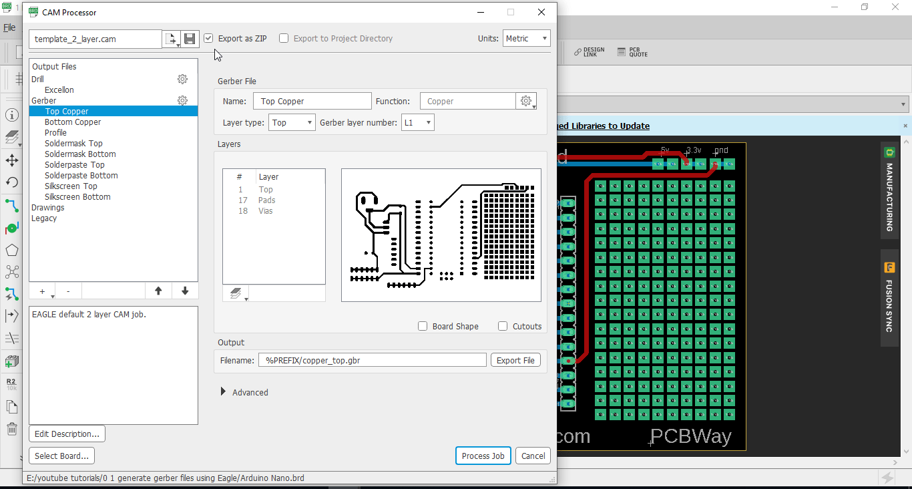Move selected output up with arrow icon

[x=158, y=291]
